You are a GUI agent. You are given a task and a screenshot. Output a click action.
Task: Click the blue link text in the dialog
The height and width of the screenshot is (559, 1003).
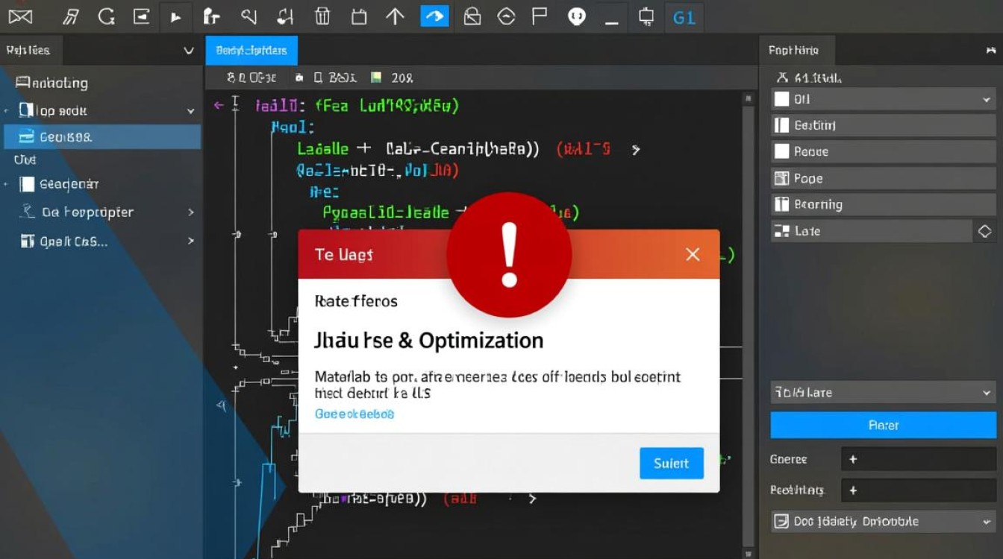pyautogui.click(x=354, y=414)
